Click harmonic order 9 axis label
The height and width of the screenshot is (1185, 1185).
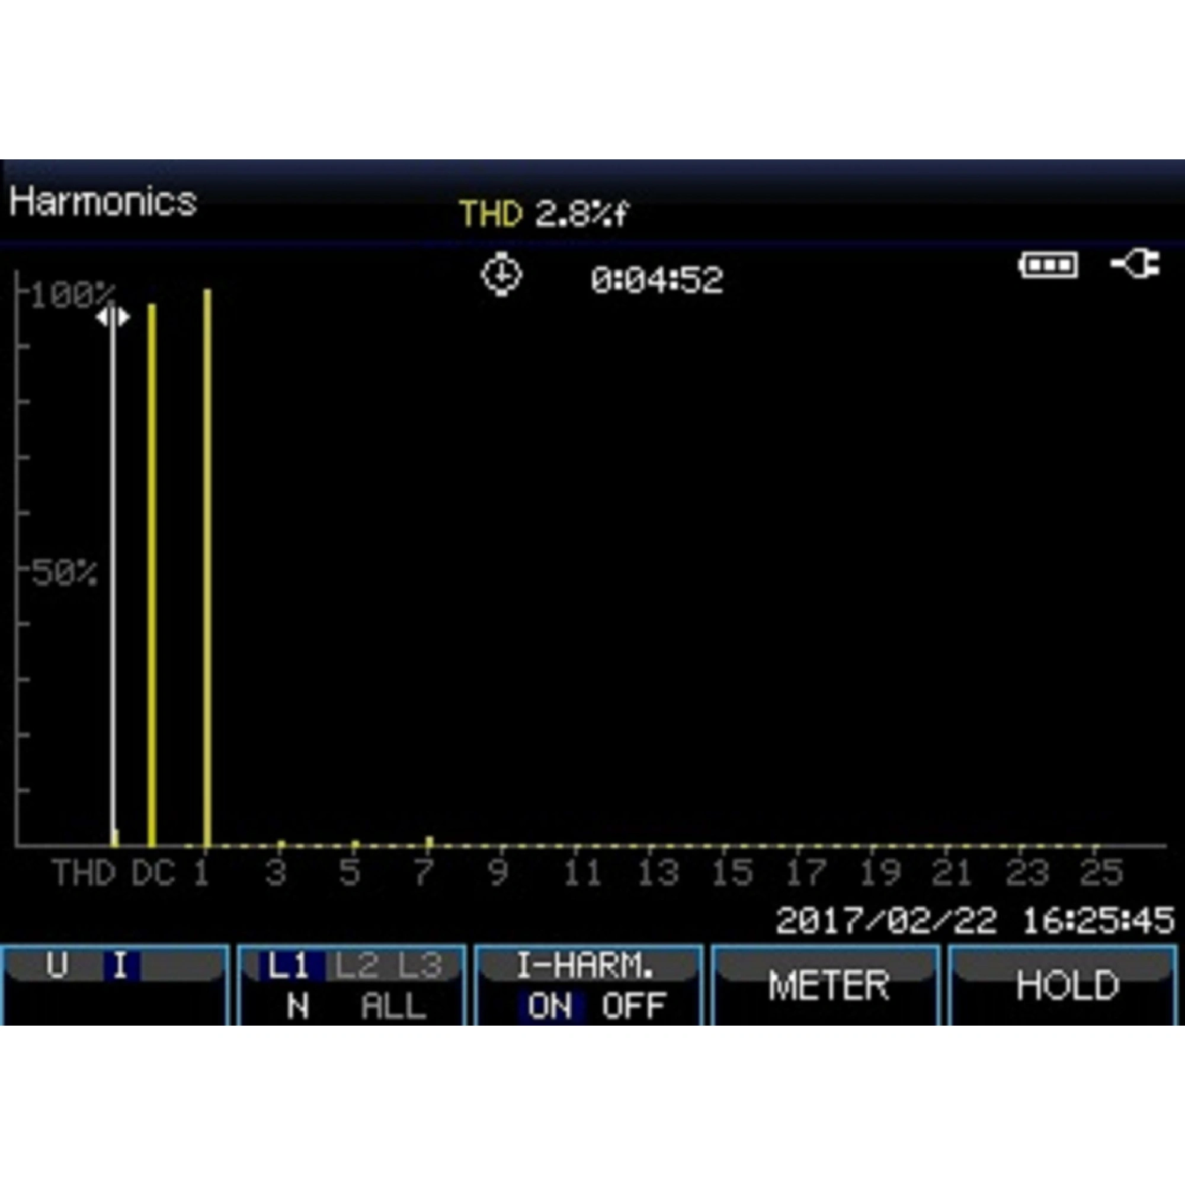pyautogui.click(x=498, y=873)
